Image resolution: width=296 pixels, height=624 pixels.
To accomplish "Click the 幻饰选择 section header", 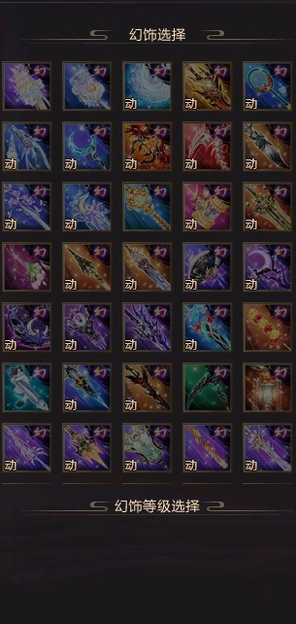I will click(157, 35).
